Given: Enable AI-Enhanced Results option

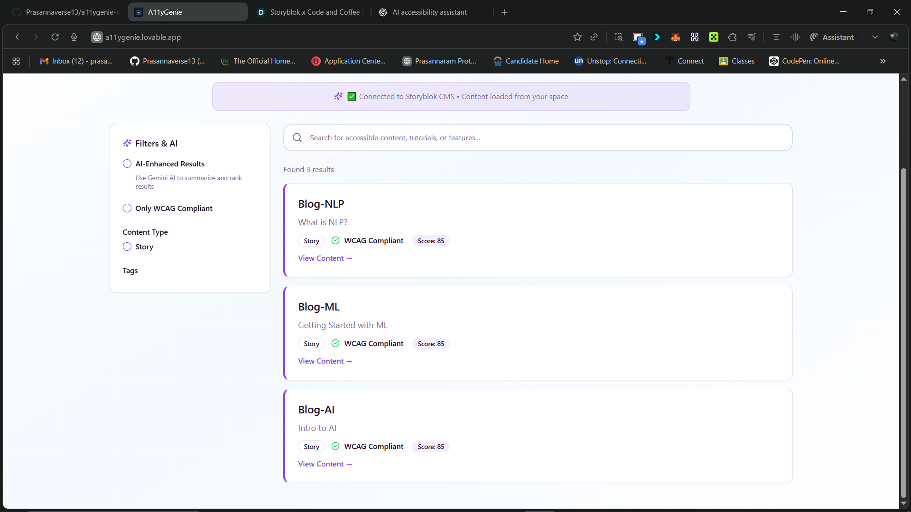Looking at the screenshot, I should click(x=127, y=164).
